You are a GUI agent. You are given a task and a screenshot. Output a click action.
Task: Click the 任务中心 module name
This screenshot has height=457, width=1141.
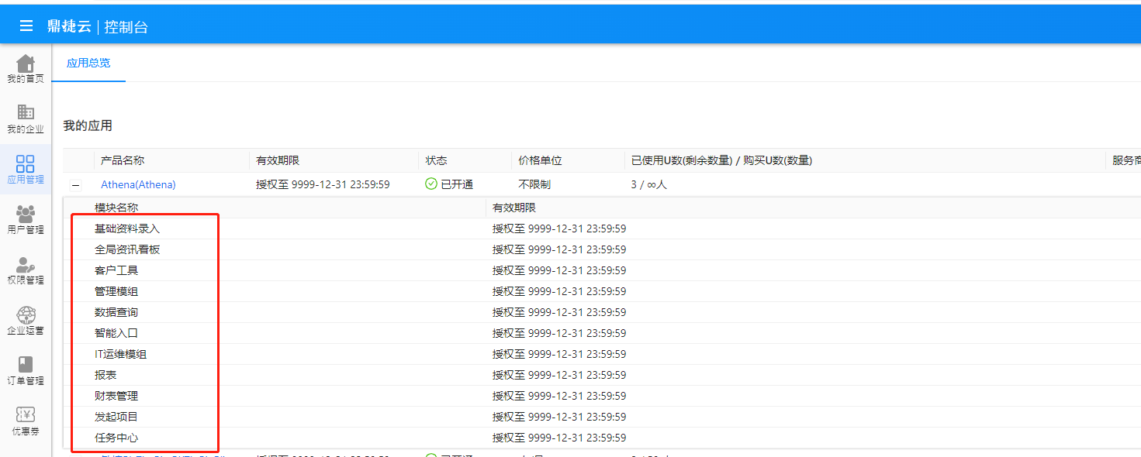coord(116,438)
